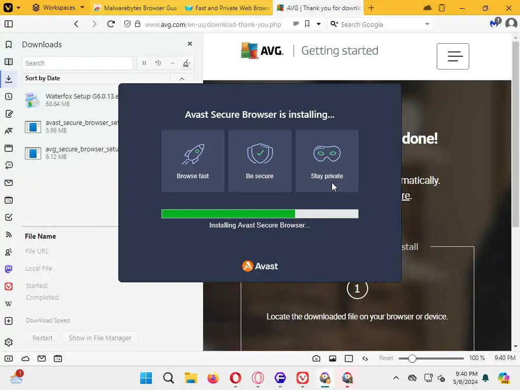Open Feeds panel RSS icon

click(9, 235)
